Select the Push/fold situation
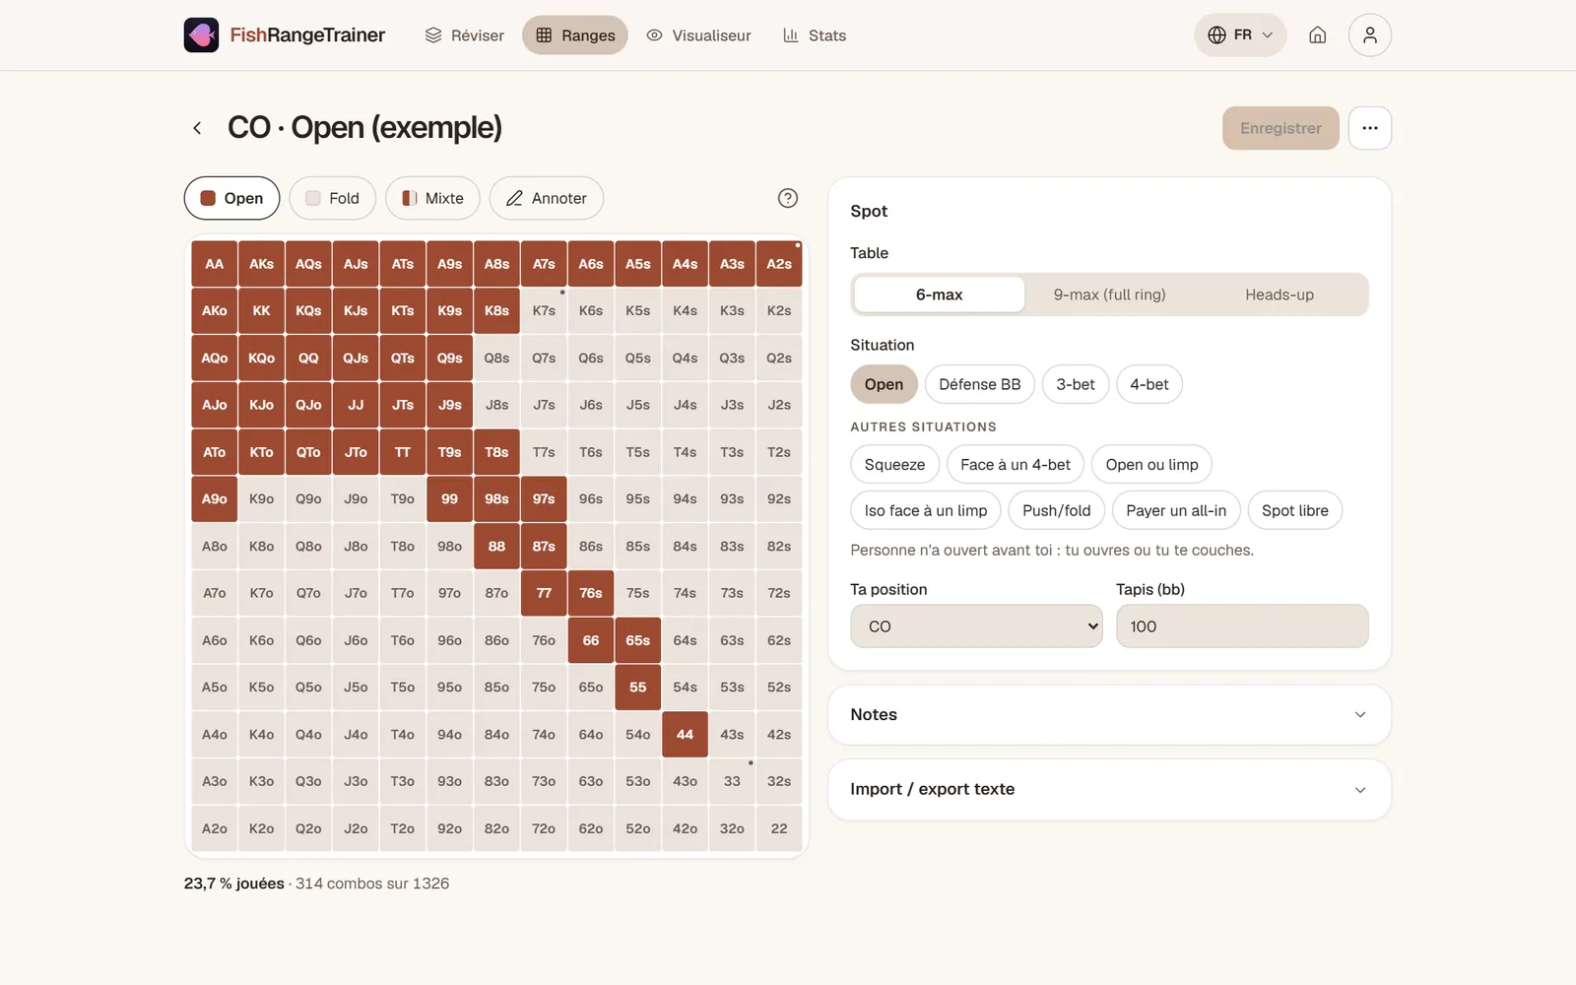This screenshot has height=985, width=1576. [1057, 510]
